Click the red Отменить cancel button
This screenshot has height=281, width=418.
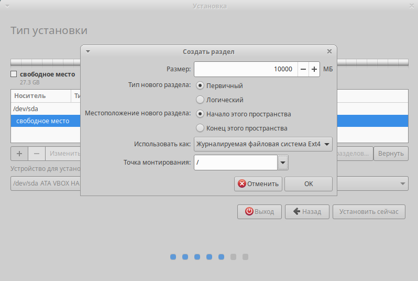pyautogui.click(x=258, y=184)
